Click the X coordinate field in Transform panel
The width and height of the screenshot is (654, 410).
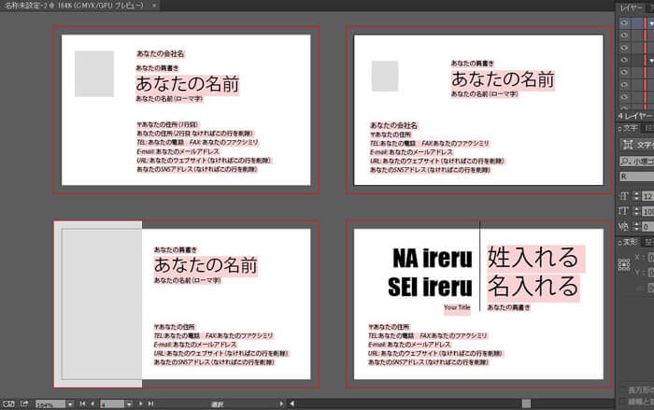[x=650, y=258]
